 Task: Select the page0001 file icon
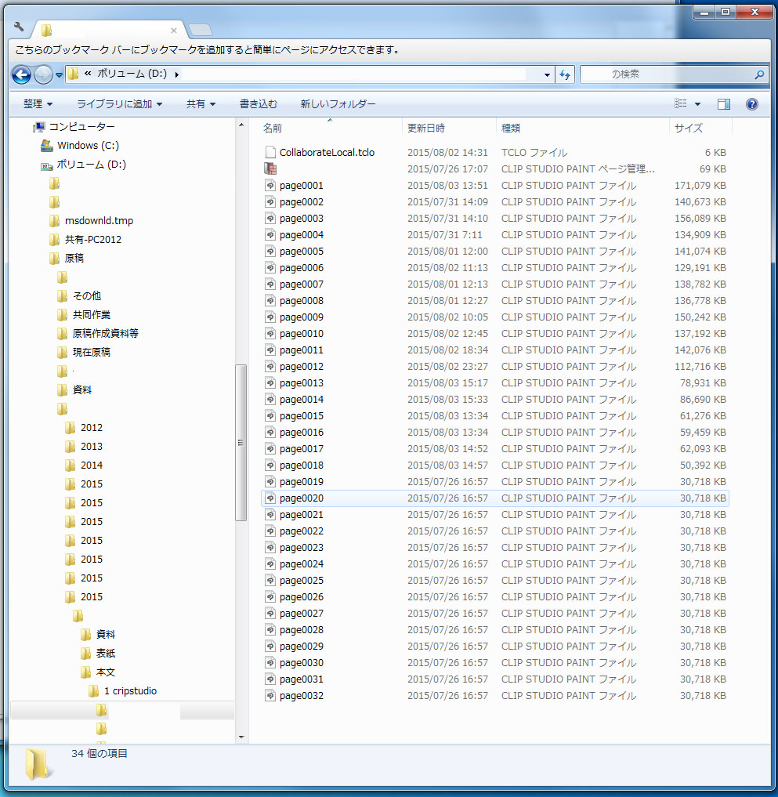coord(270,186)
